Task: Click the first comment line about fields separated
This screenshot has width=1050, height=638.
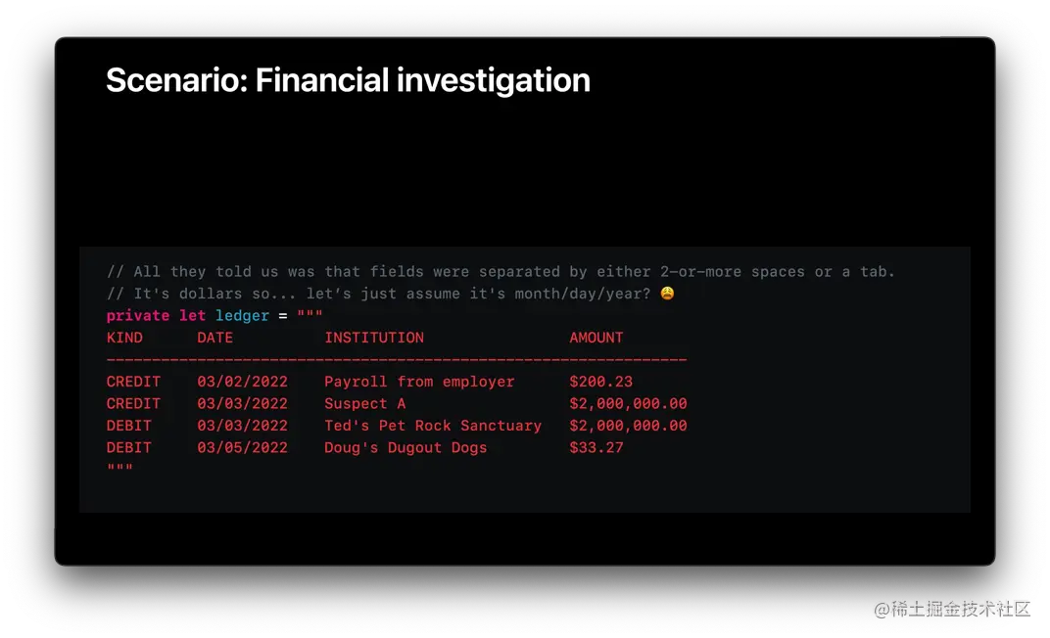Action: [501, 271]
